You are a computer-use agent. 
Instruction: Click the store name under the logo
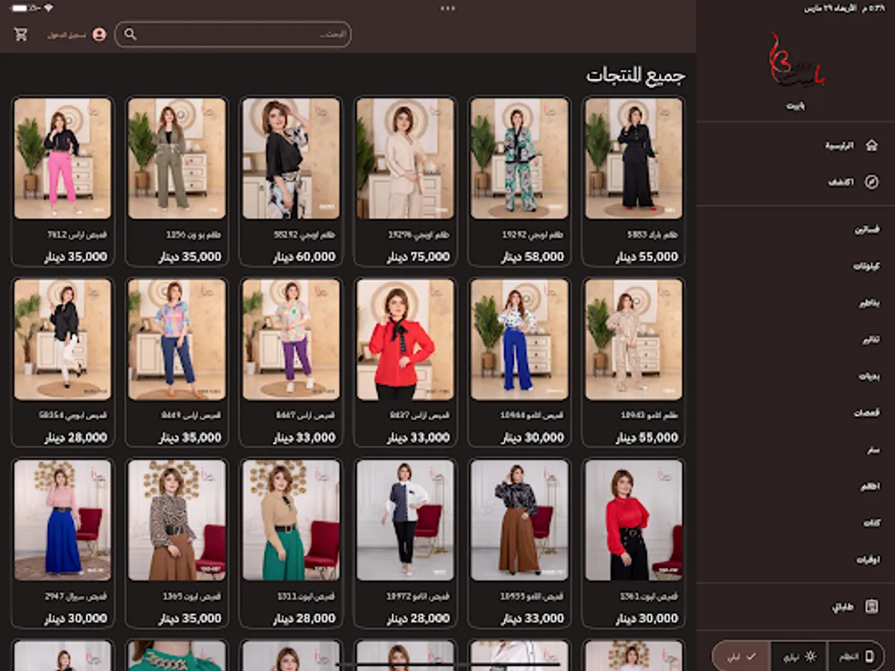tap(797, 106)
